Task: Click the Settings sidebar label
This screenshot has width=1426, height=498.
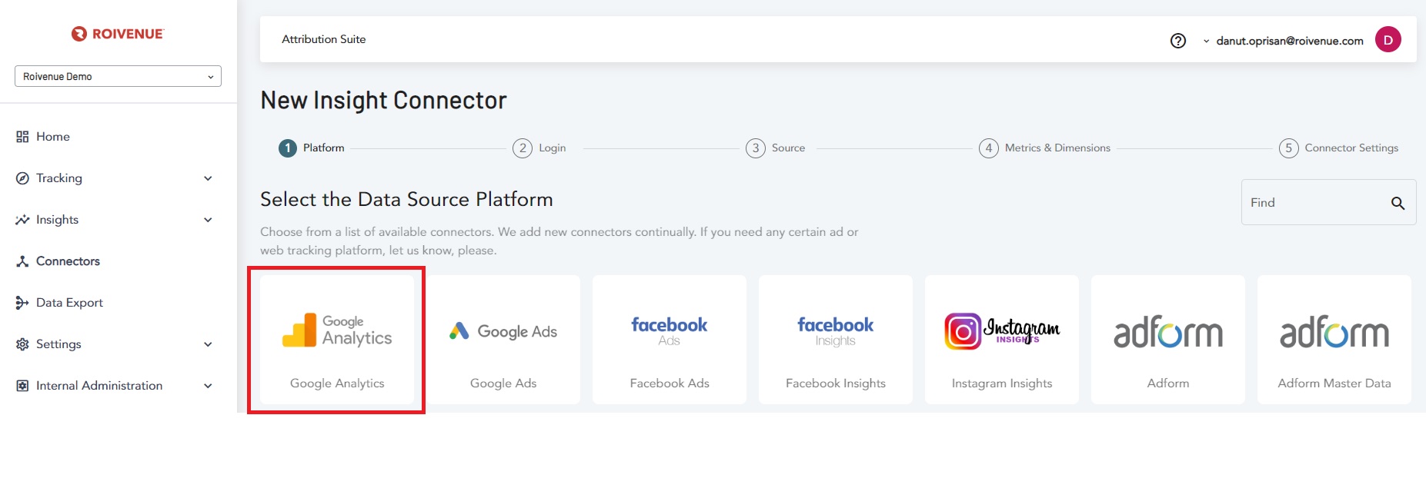Action: pos(58,344)
